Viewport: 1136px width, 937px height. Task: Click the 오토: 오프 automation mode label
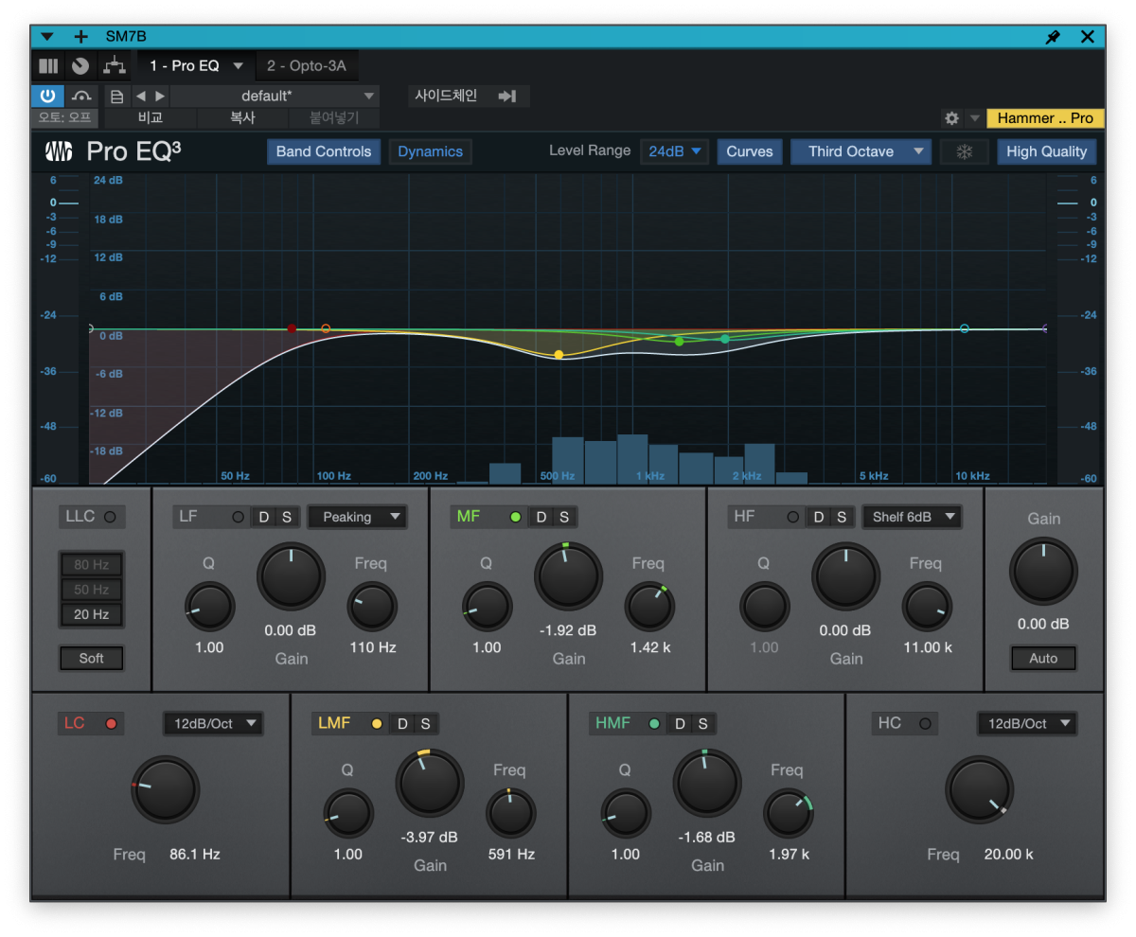click(64, 118)
